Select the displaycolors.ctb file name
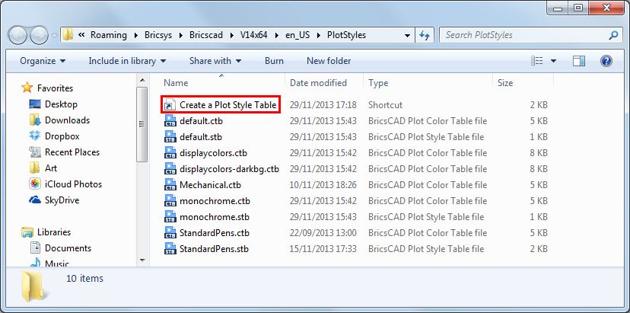Screen dimensions: 630x313 (x=213, y=153)
